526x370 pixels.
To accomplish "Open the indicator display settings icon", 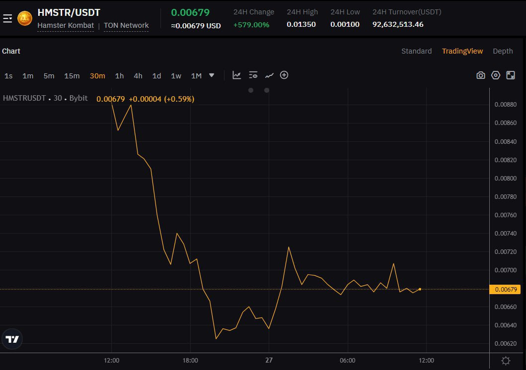I will click(253, 75).
